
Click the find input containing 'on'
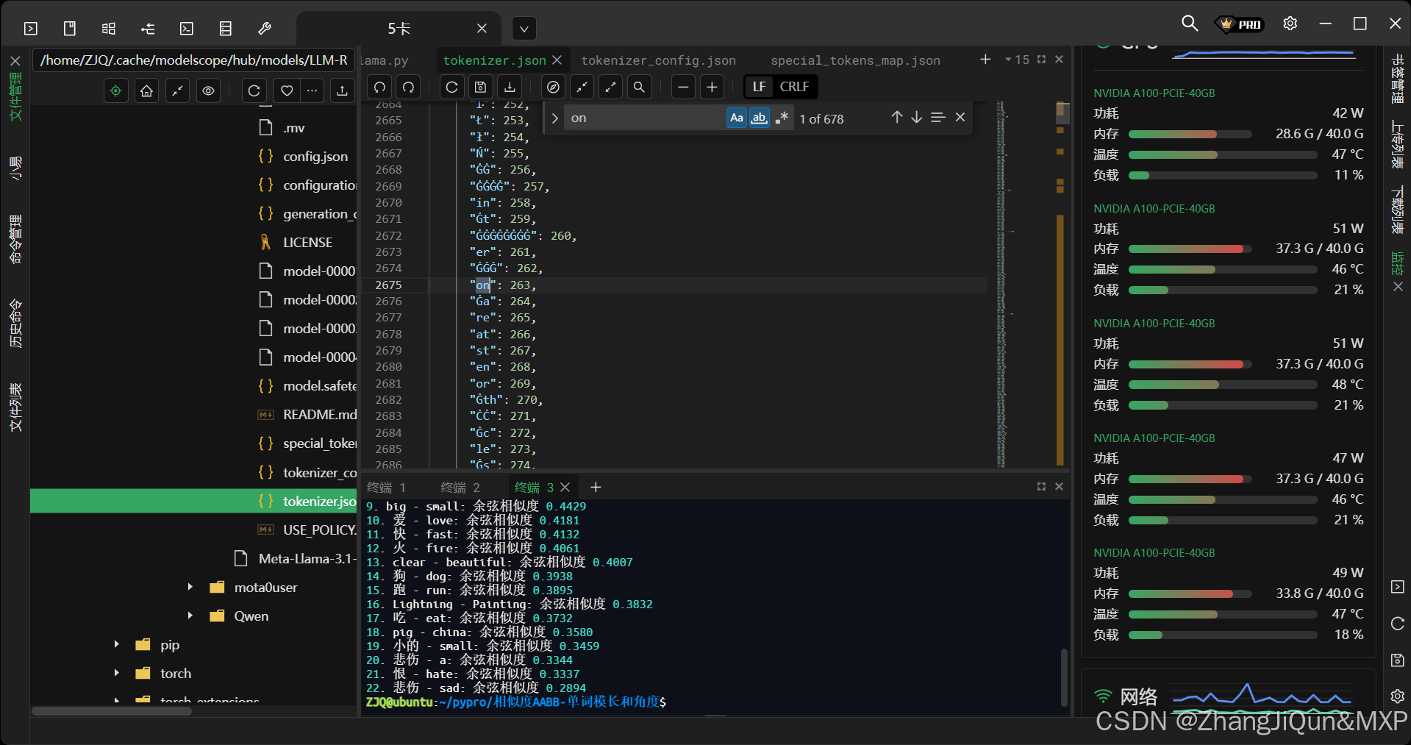click(645, 118)
